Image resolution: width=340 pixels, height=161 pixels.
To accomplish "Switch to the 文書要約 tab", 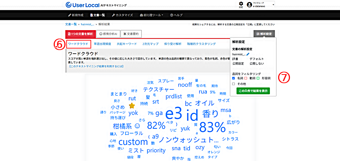I will point(131,34).
